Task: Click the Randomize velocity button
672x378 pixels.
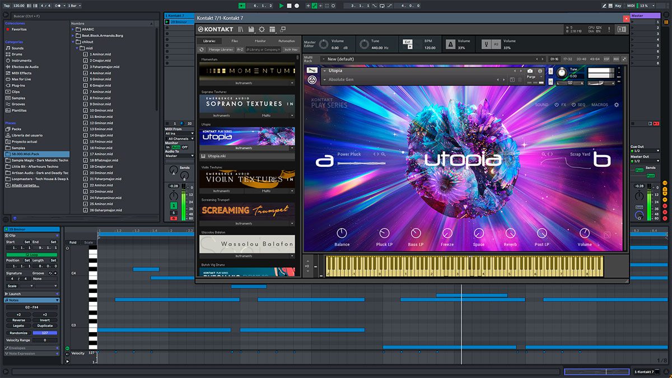Action: point(18,333)
